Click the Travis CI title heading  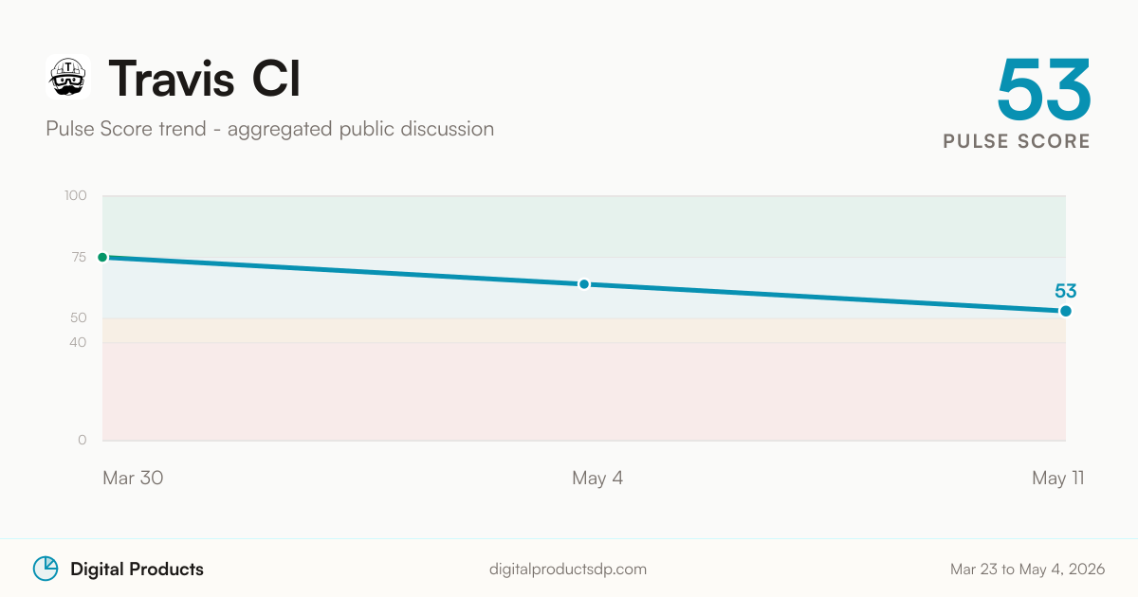coord(205,79)
